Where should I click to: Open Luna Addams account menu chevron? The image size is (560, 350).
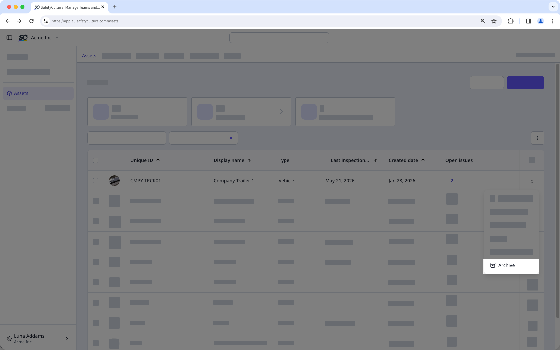(67, 339)
